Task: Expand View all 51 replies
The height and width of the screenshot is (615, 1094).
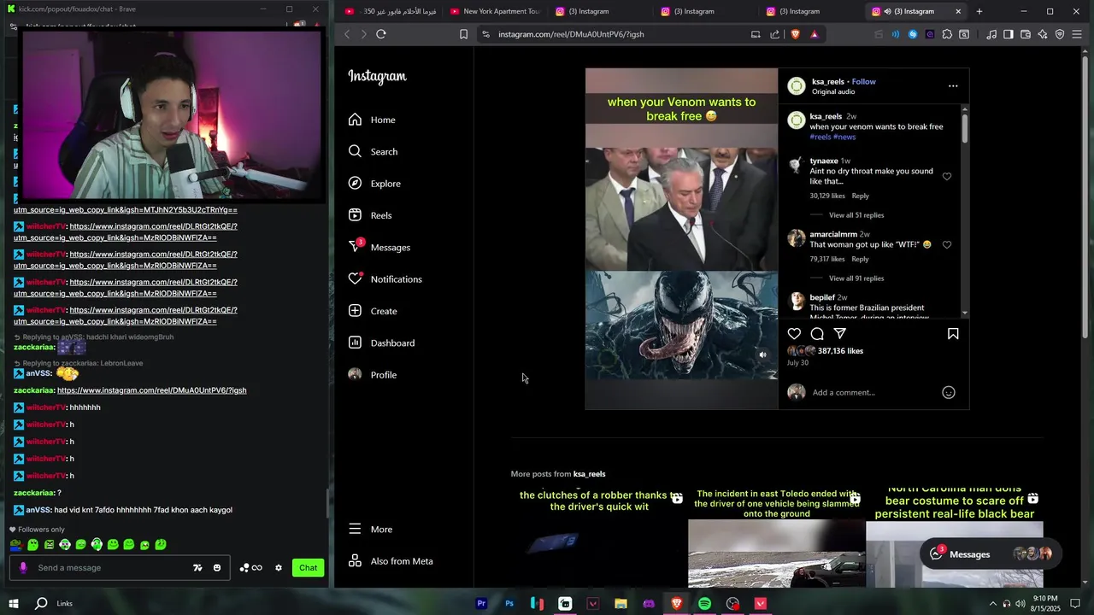Action: coord(856,215)
